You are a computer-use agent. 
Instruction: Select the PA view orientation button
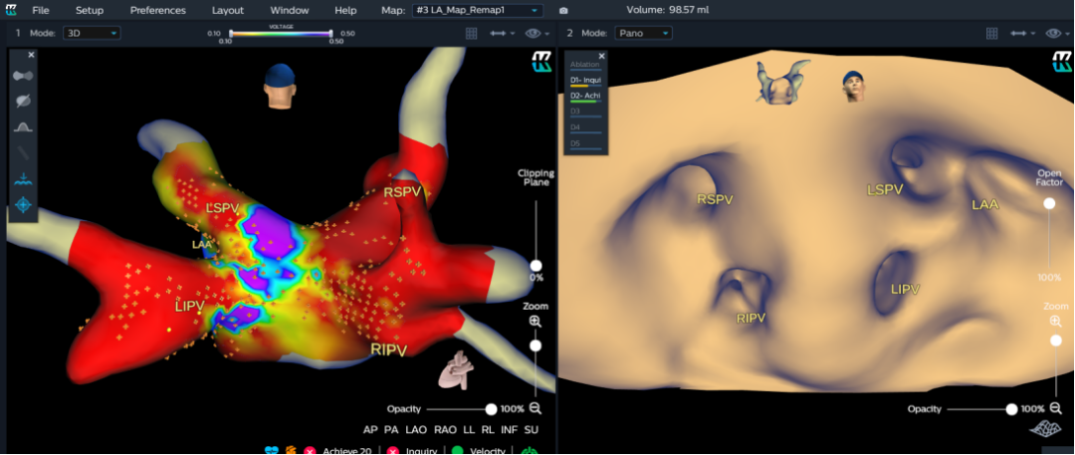coord(391,429)
